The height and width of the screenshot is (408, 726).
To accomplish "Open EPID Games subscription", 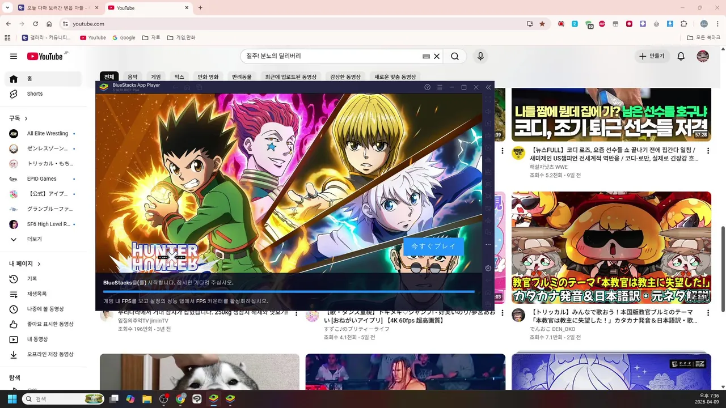I will pyautogui.click(x=43, y=178).
